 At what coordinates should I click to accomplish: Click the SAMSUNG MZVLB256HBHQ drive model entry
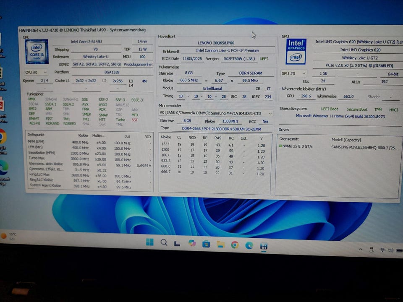tap(365, 147)
